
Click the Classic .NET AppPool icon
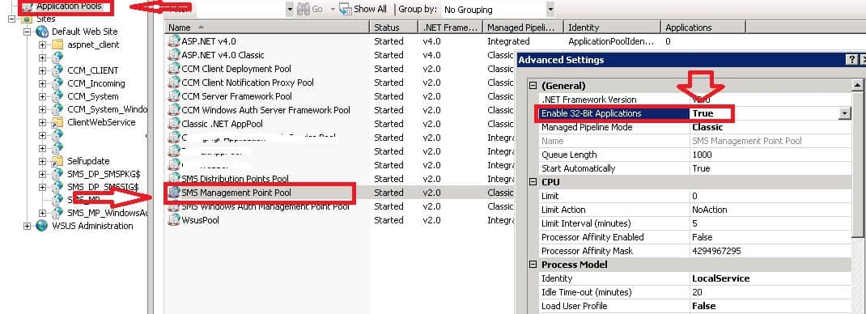tap(173, 124)
